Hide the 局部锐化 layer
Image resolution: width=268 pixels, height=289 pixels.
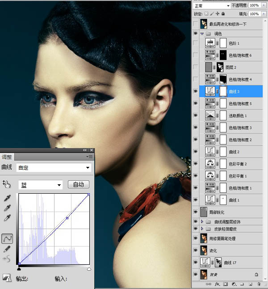[x=196, y=212]
